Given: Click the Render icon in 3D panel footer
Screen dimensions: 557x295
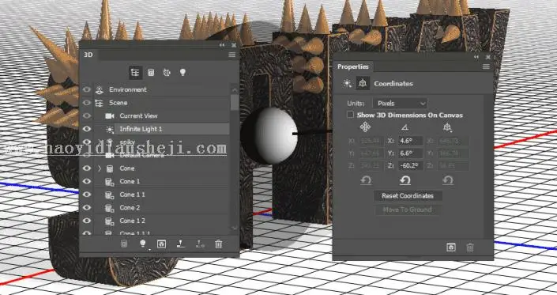Looking at the screenshot, I should (x=161, y=244).
